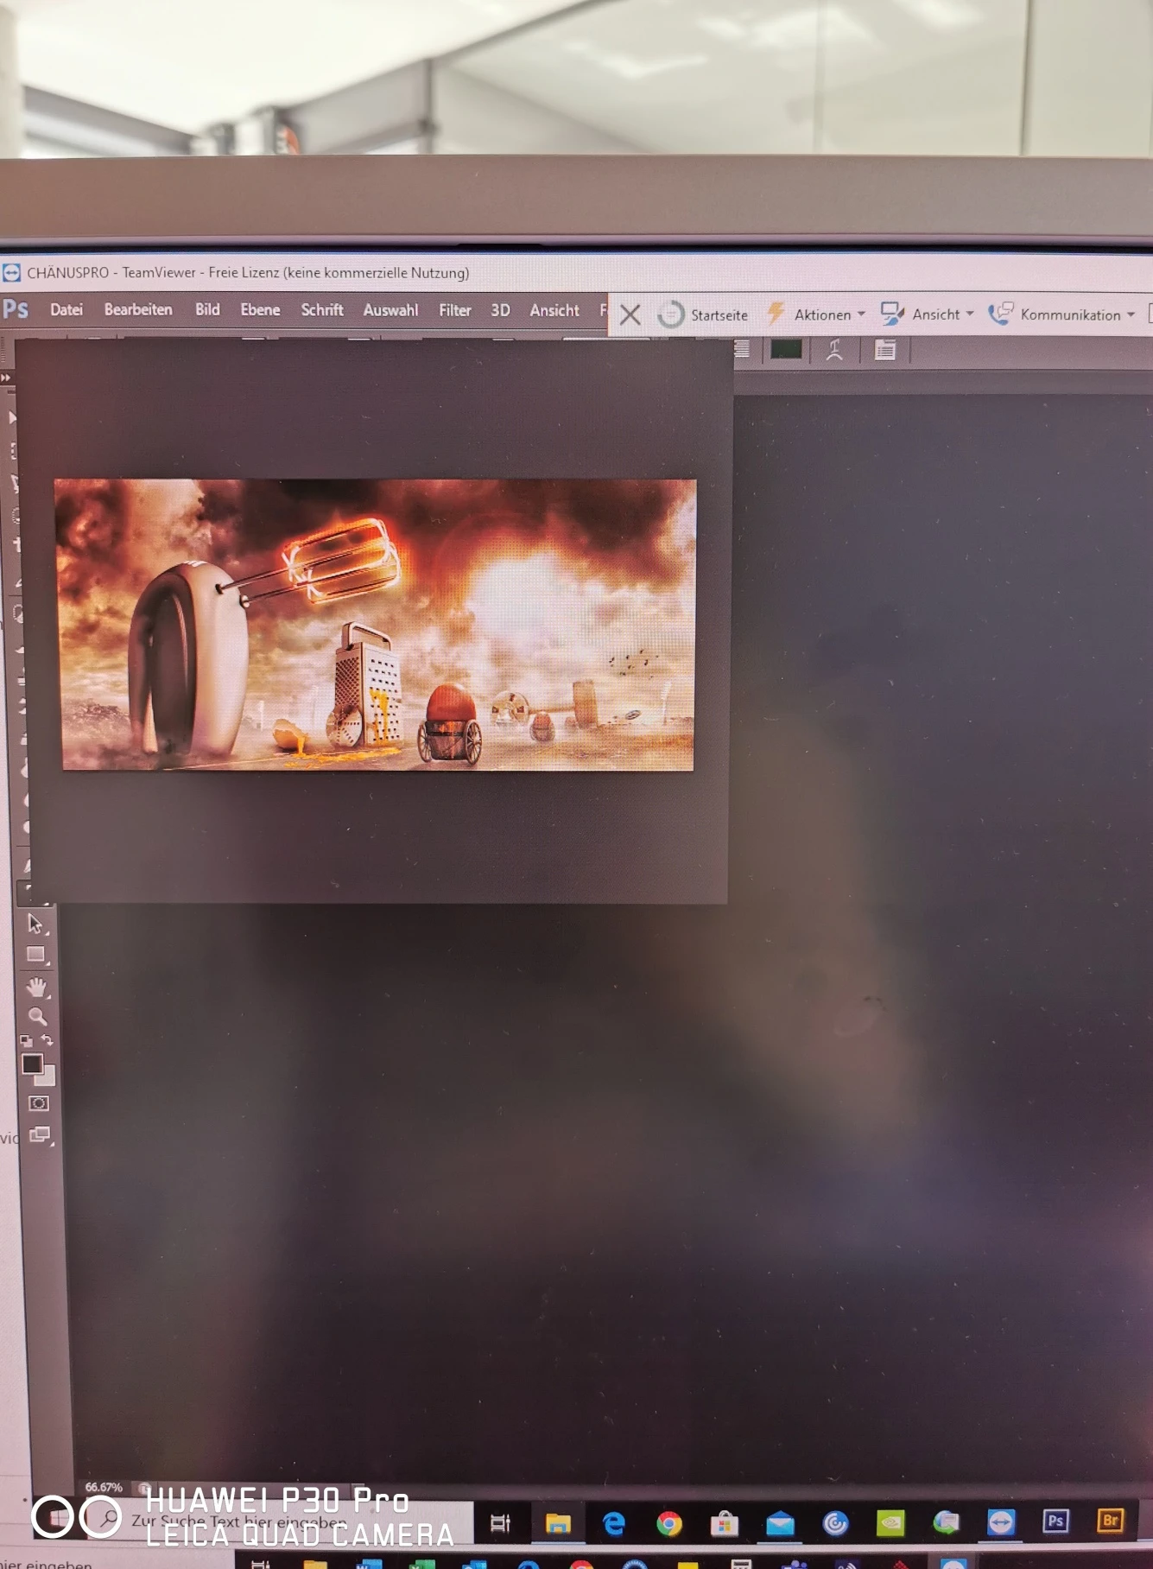Switch to Photoshop on the taskbar
This screenshot has height=1569, width=1153.
click(1055, 1521)
